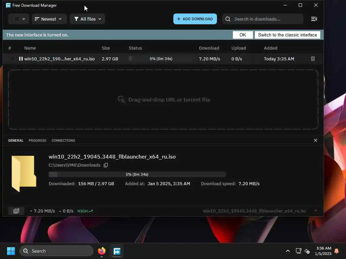Click OK on the new interface banner

coord(243,35)
